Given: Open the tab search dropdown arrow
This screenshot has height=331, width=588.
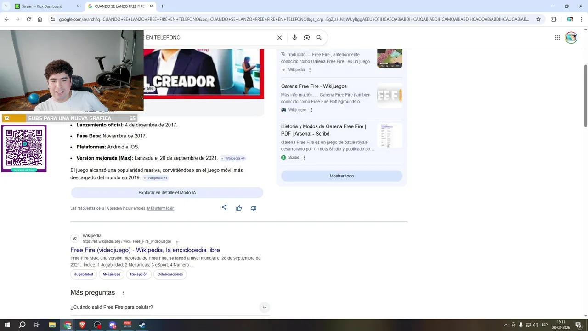Looking at the screenshot, I should click(x=6, y=6).
